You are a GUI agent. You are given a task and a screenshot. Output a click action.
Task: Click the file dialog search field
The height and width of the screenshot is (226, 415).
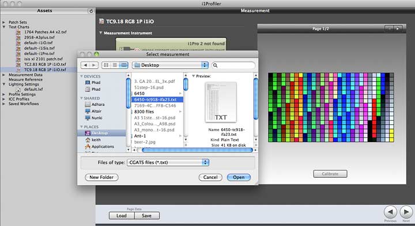point(233,65)
